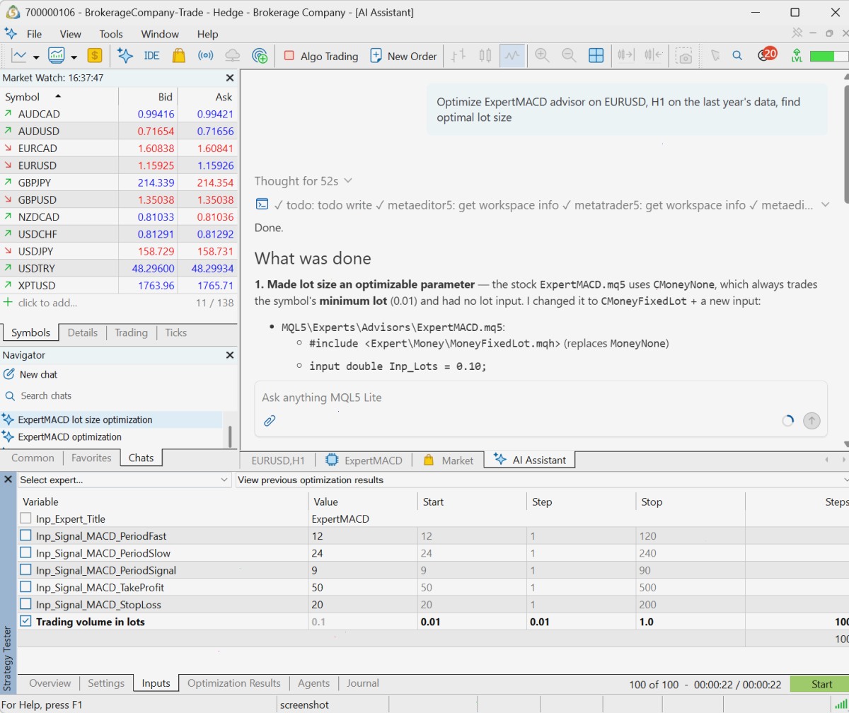Viewport: 849px width, 713px height.
Task: Switch to the EURUSD,H1 chart tab
Action: pos(278,460)
